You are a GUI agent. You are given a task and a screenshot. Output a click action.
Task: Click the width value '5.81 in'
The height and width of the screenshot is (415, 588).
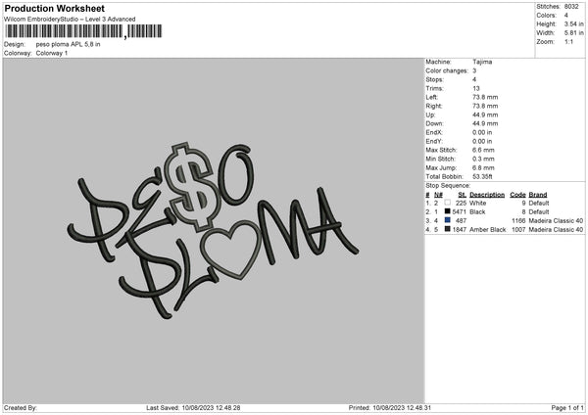point(573,33)
